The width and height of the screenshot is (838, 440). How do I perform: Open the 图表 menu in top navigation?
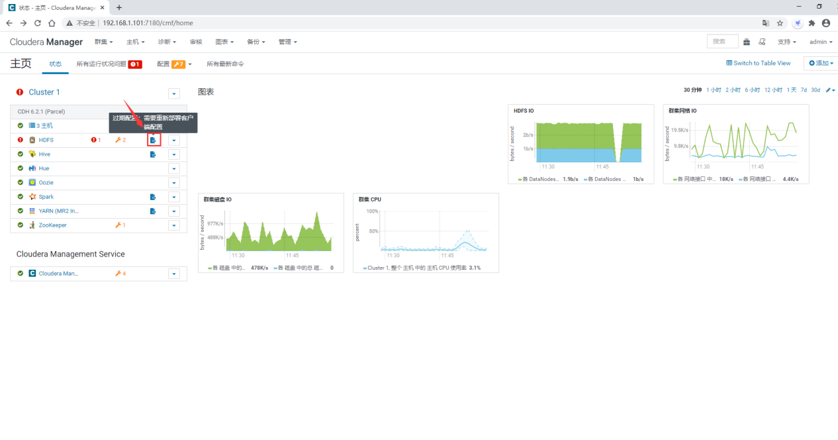pos(224,42)
